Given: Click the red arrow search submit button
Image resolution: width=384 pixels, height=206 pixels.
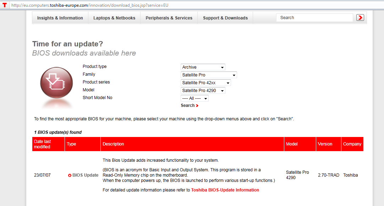Looking at the screenshot, I should point(360,18).
